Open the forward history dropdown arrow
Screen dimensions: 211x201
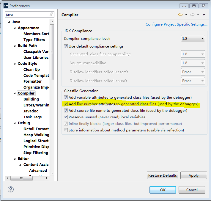[x=198, y=15]
